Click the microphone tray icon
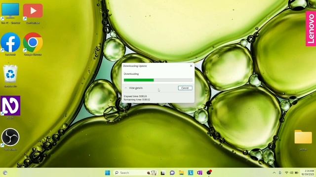The image size is (316, 177). point(280,173)
